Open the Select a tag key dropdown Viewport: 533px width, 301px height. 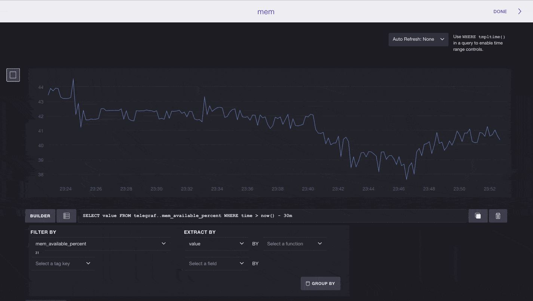(x=63, y=264)
